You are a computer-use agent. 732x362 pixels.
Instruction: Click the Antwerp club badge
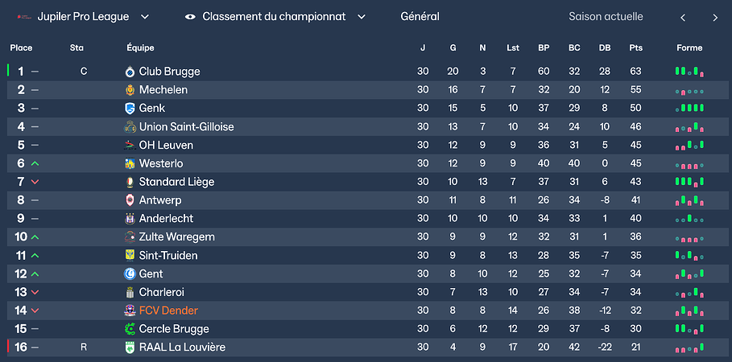click(x=130, y=200)
